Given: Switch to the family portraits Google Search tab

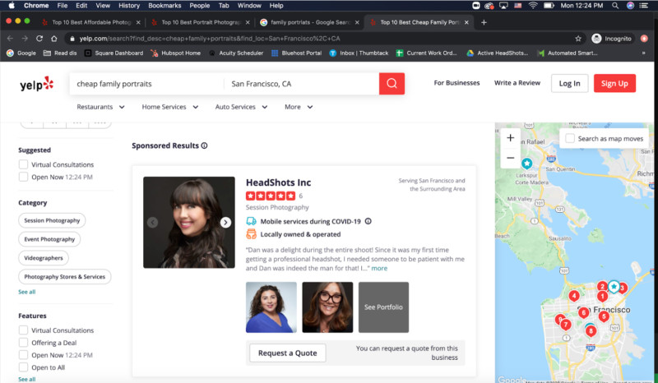Looking at the screenshot, I should [x=307, y=21].
